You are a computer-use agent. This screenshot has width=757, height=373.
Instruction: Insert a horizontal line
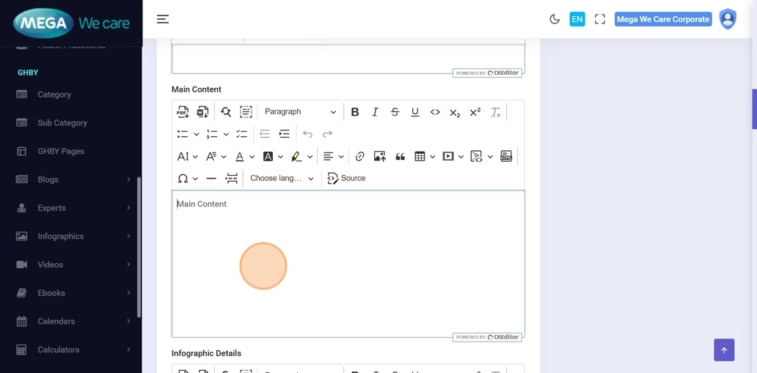pyautogui.click(x=211, y=179)
